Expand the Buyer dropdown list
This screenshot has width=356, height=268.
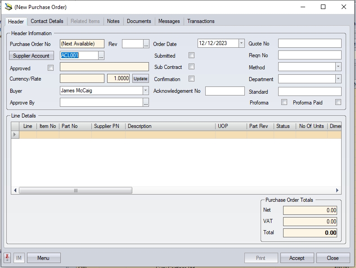145,91
